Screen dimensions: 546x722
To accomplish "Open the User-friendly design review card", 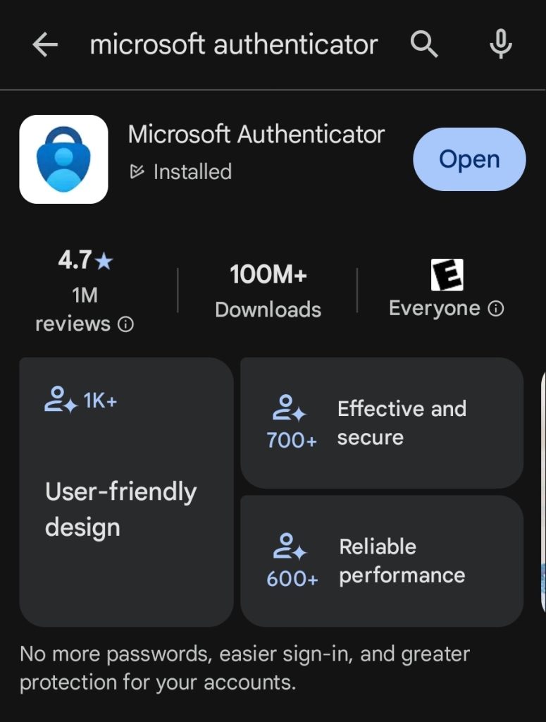I will point(126,491).
